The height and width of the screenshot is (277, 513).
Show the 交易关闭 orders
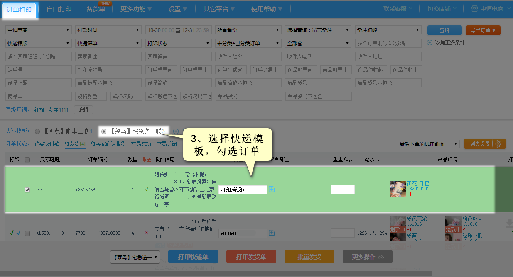167,144
